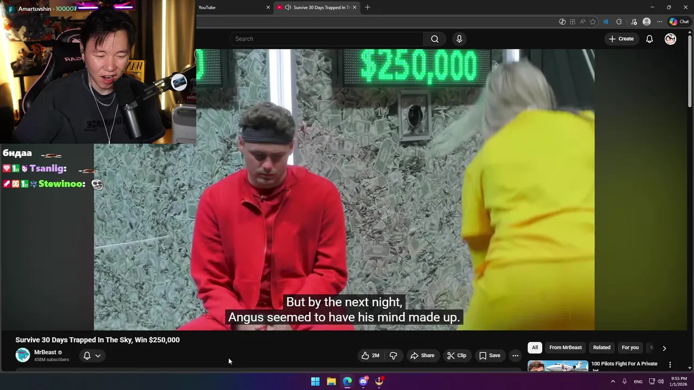
Task: Open the Copilot Chat button in Edge
Action: point(679,22)
